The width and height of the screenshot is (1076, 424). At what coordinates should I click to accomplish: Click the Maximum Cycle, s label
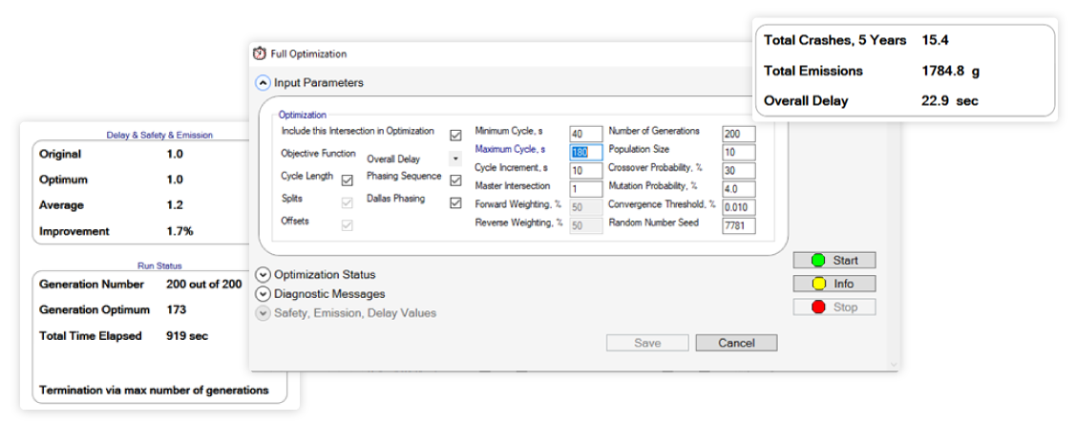coord(510,148)
